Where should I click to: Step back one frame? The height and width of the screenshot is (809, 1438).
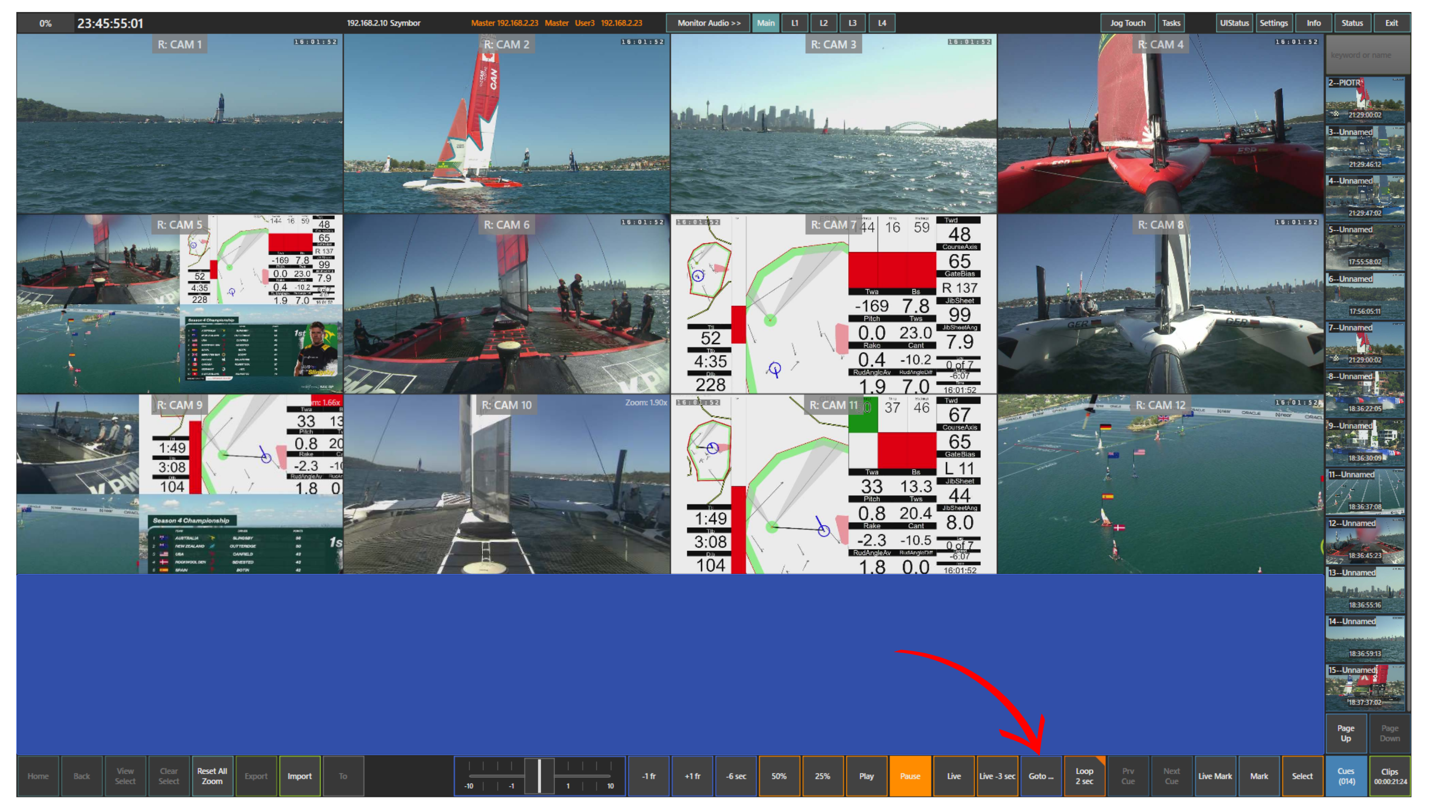[648, 776]
